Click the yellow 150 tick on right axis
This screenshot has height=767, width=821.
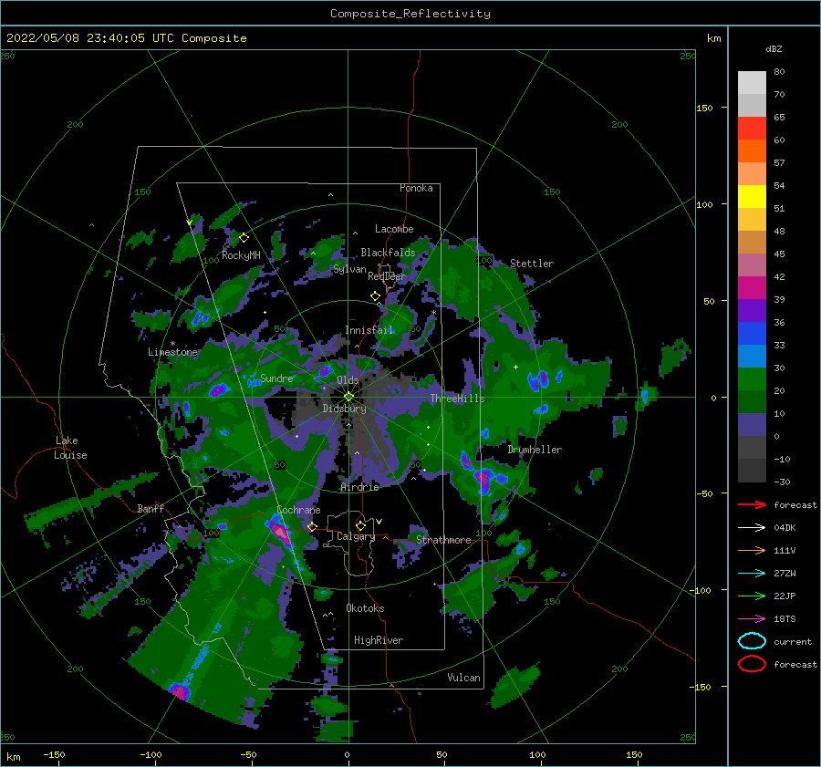[x=704, y=108]
